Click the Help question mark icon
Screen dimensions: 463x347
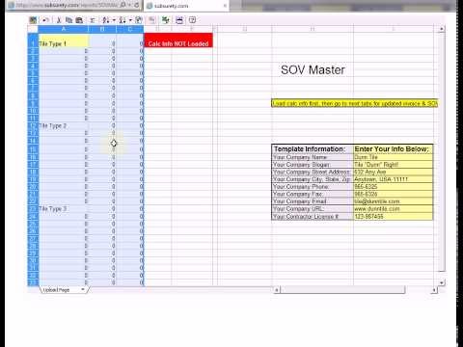(x=192, y=20)
